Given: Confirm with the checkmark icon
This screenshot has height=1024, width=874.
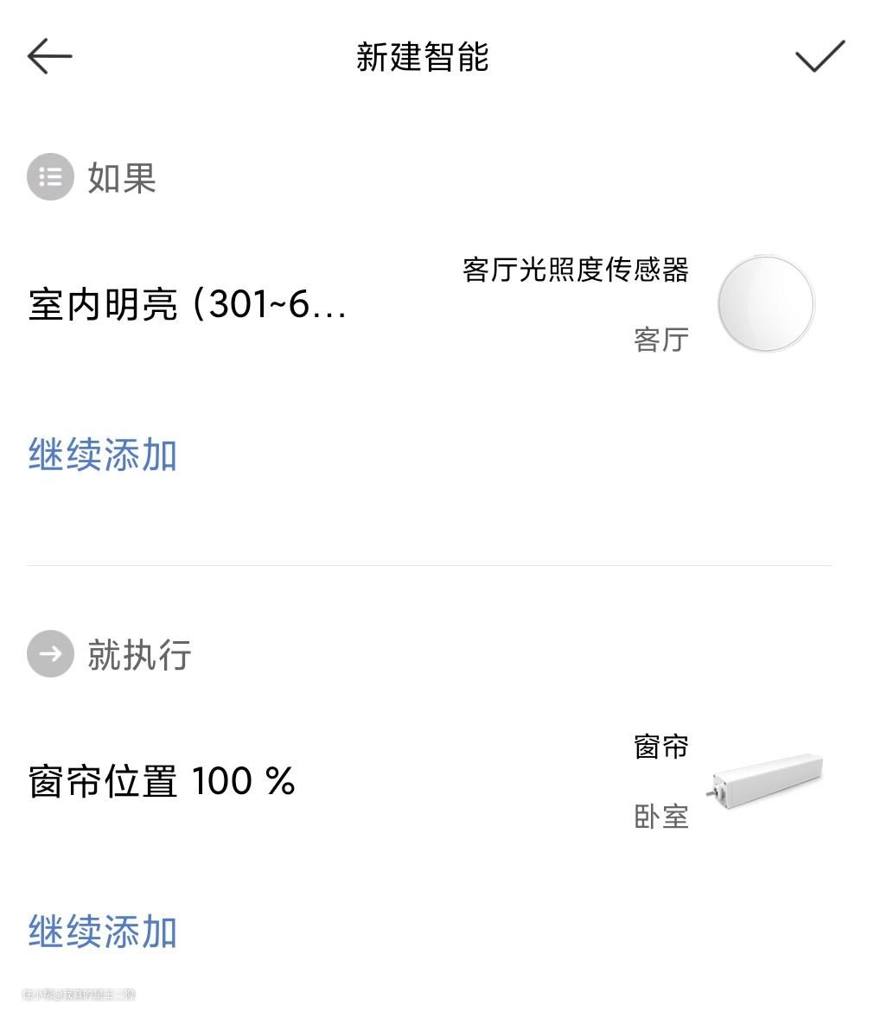Looking at the screenshot, I should pyautogui.click(x=819, y=57).
